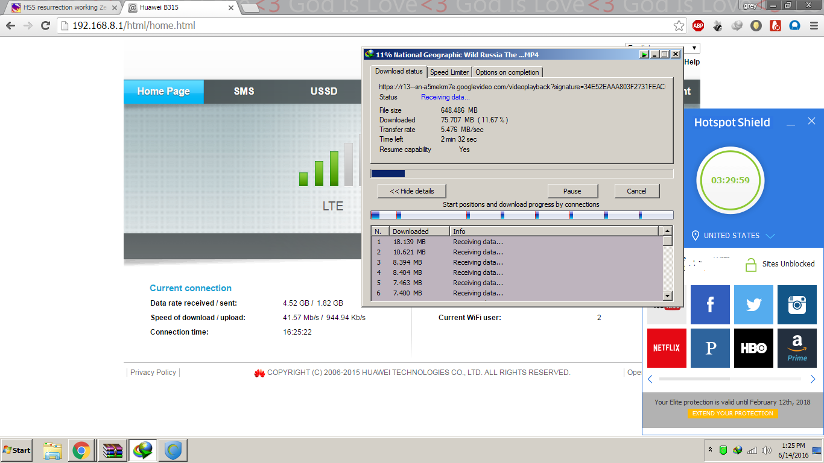This screenshot has height=463, width=824.
Task: Show previous site tiles with left arrow
Action: [650, 379]
